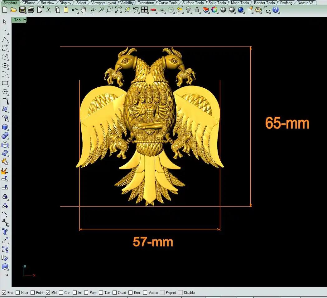The image size is (327, 298).
Task: Click the Zoom Extents icon
Action: click(118, 10)
